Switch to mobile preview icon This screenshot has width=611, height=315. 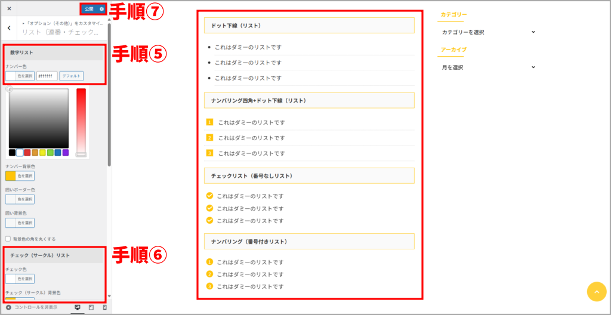pyautogui.click(x=105, y=307)
